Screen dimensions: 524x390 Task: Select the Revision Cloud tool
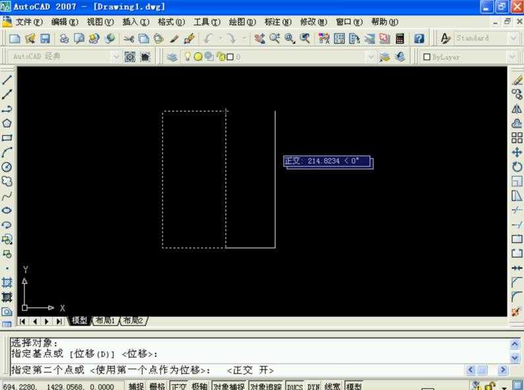tap(7, 182)
